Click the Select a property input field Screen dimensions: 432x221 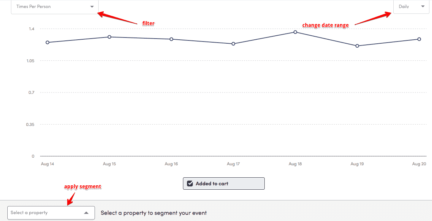[x=40, y=213]
